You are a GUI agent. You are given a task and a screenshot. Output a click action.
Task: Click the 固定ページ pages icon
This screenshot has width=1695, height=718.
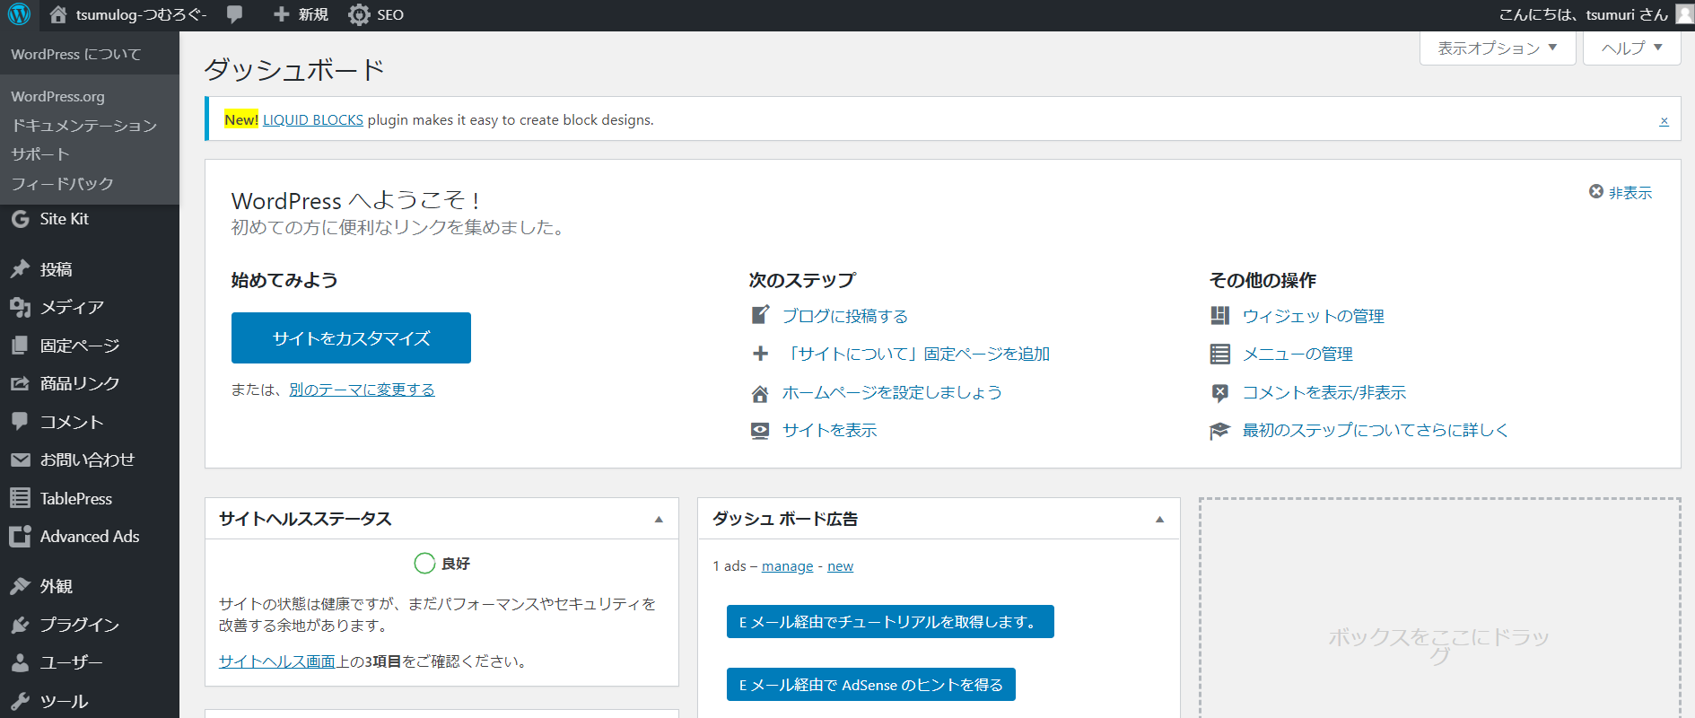tap(20, 346)
